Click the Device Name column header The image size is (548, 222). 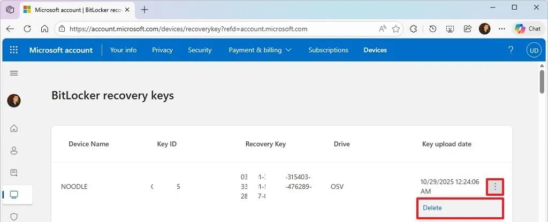[x=89, y=144]
